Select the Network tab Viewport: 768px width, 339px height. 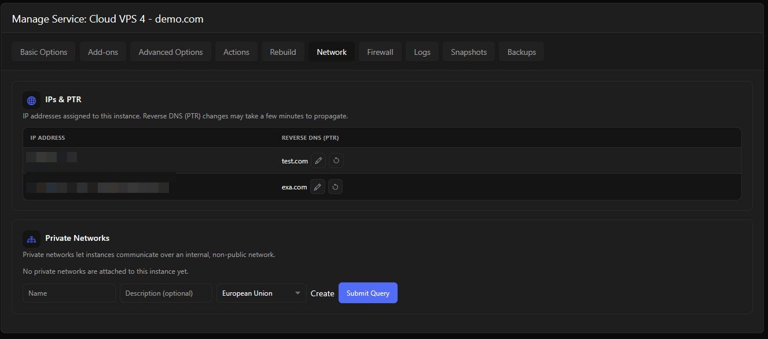pyautogui.click(x=332, y=52)
